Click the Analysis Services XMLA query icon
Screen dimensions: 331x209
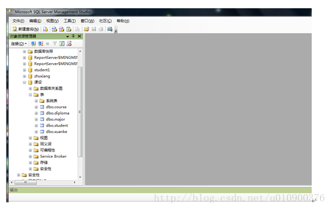coord(68,29)
